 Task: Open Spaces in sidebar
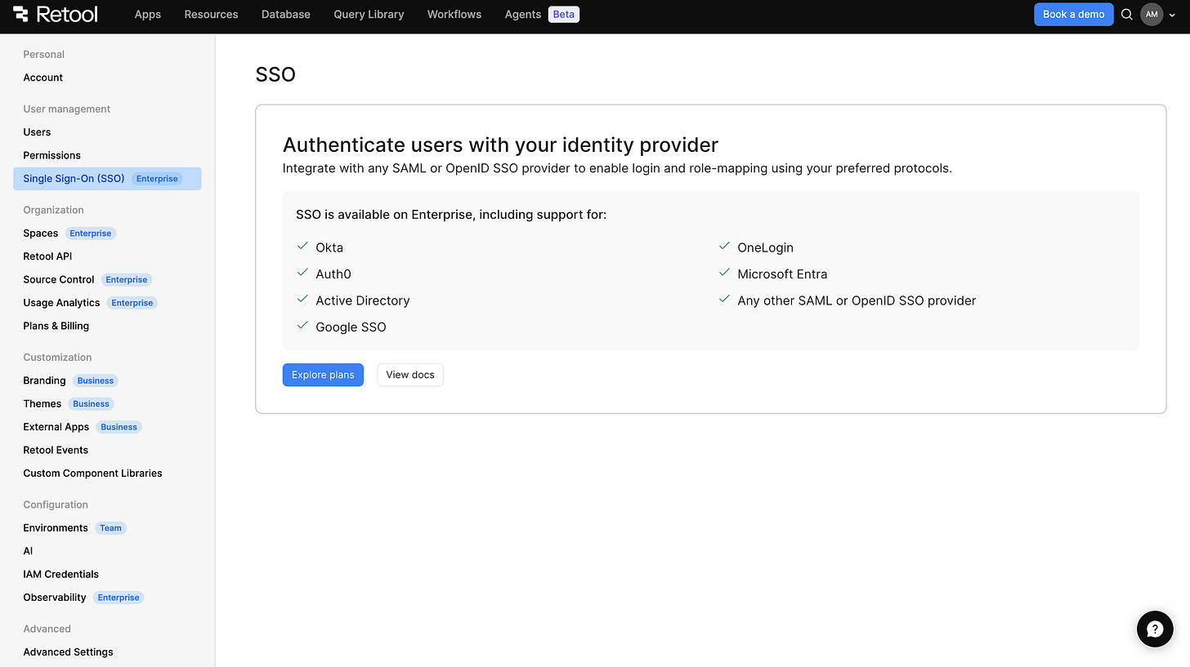point(41,233)
